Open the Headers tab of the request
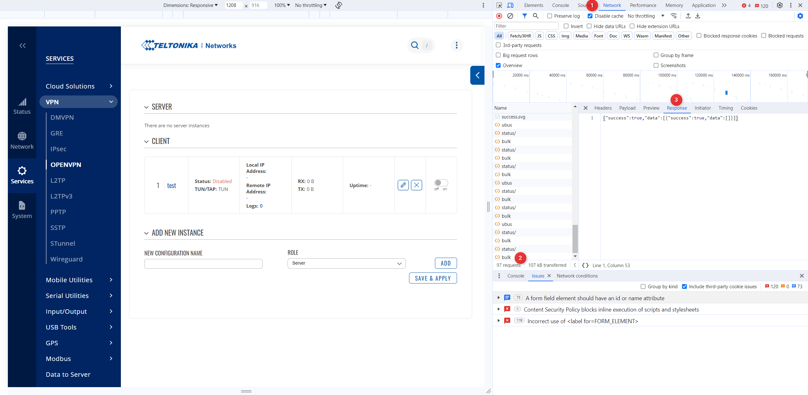This screenshot has height=395, width=808. (x=603, y=108)
